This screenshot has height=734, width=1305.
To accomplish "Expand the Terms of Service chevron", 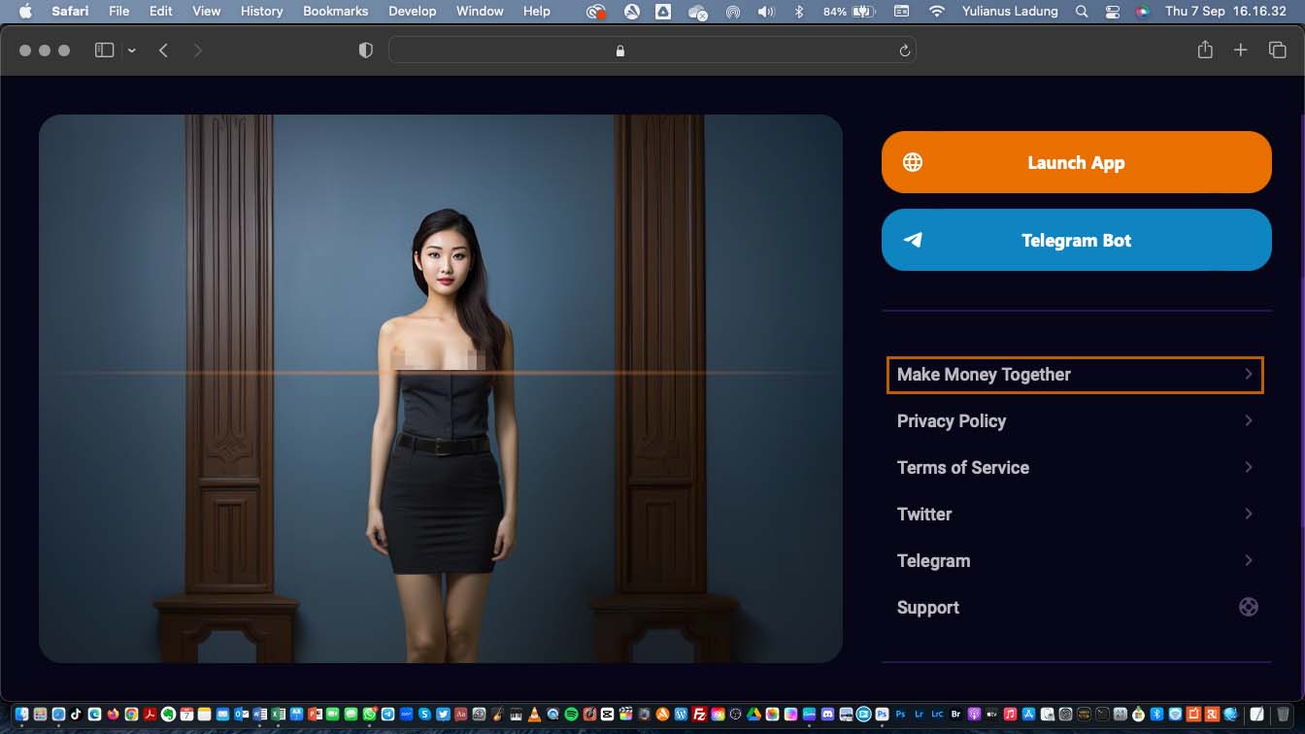I will point(1248,467).
